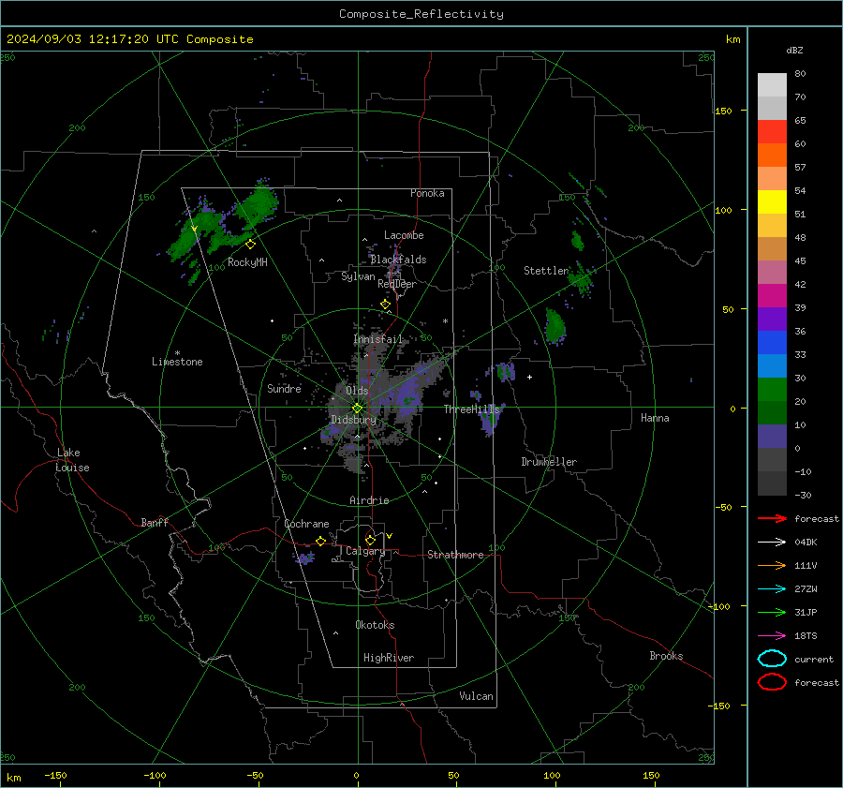The image size is (843, 788).
Task: Click yellow diamond radar center near Olds
Action: [x=357, y=409]
